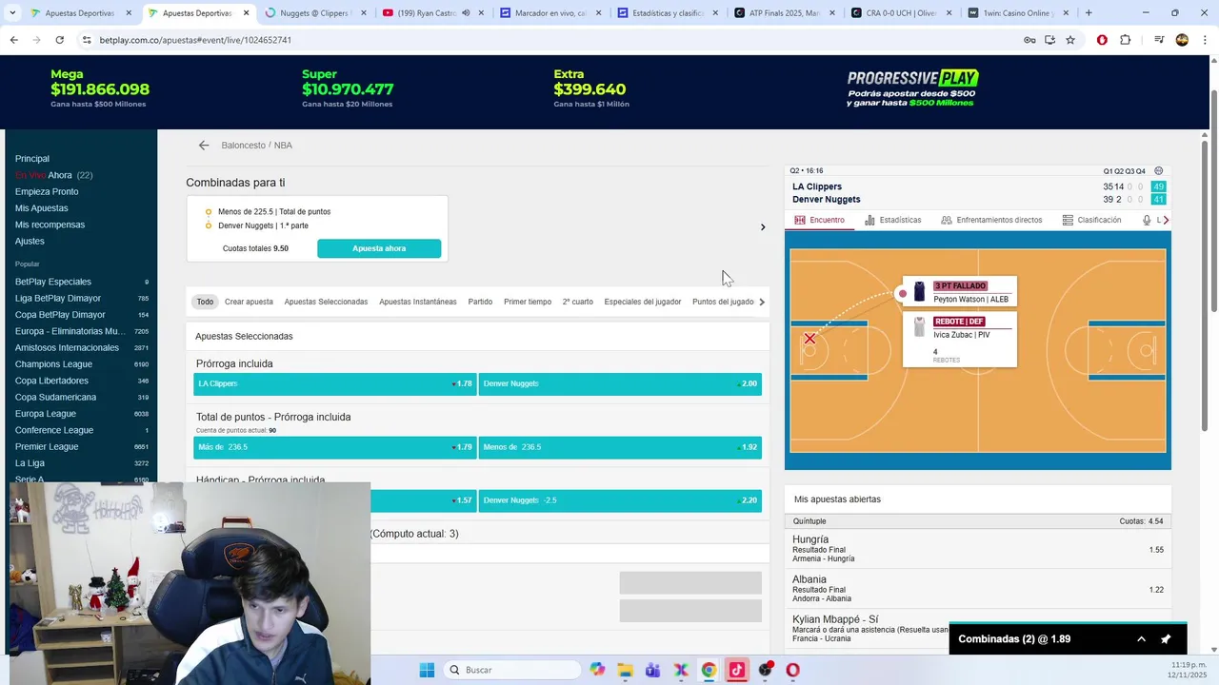Open Empieza Pronto sidebar link
This screenshot has height=685, width=1219.
pyautogui.click(x=47, y=191)
